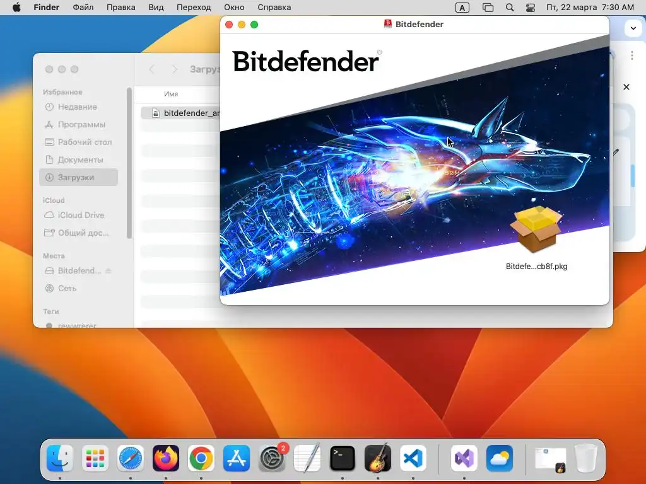
Task: Open the three-dot menu in background window
Action: (632, 55)
